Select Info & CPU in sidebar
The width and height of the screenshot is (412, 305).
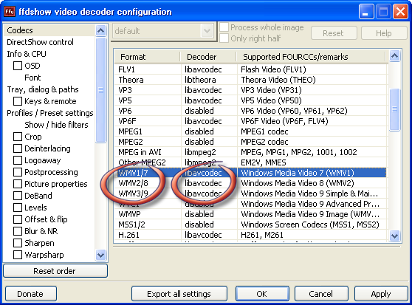[27, 54]
